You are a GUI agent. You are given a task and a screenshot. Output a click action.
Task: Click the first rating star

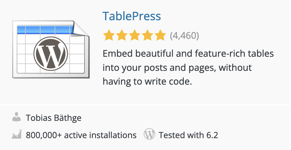109,36
